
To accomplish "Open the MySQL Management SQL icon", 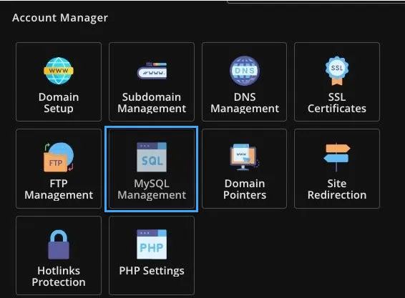I will click(152, 157).
